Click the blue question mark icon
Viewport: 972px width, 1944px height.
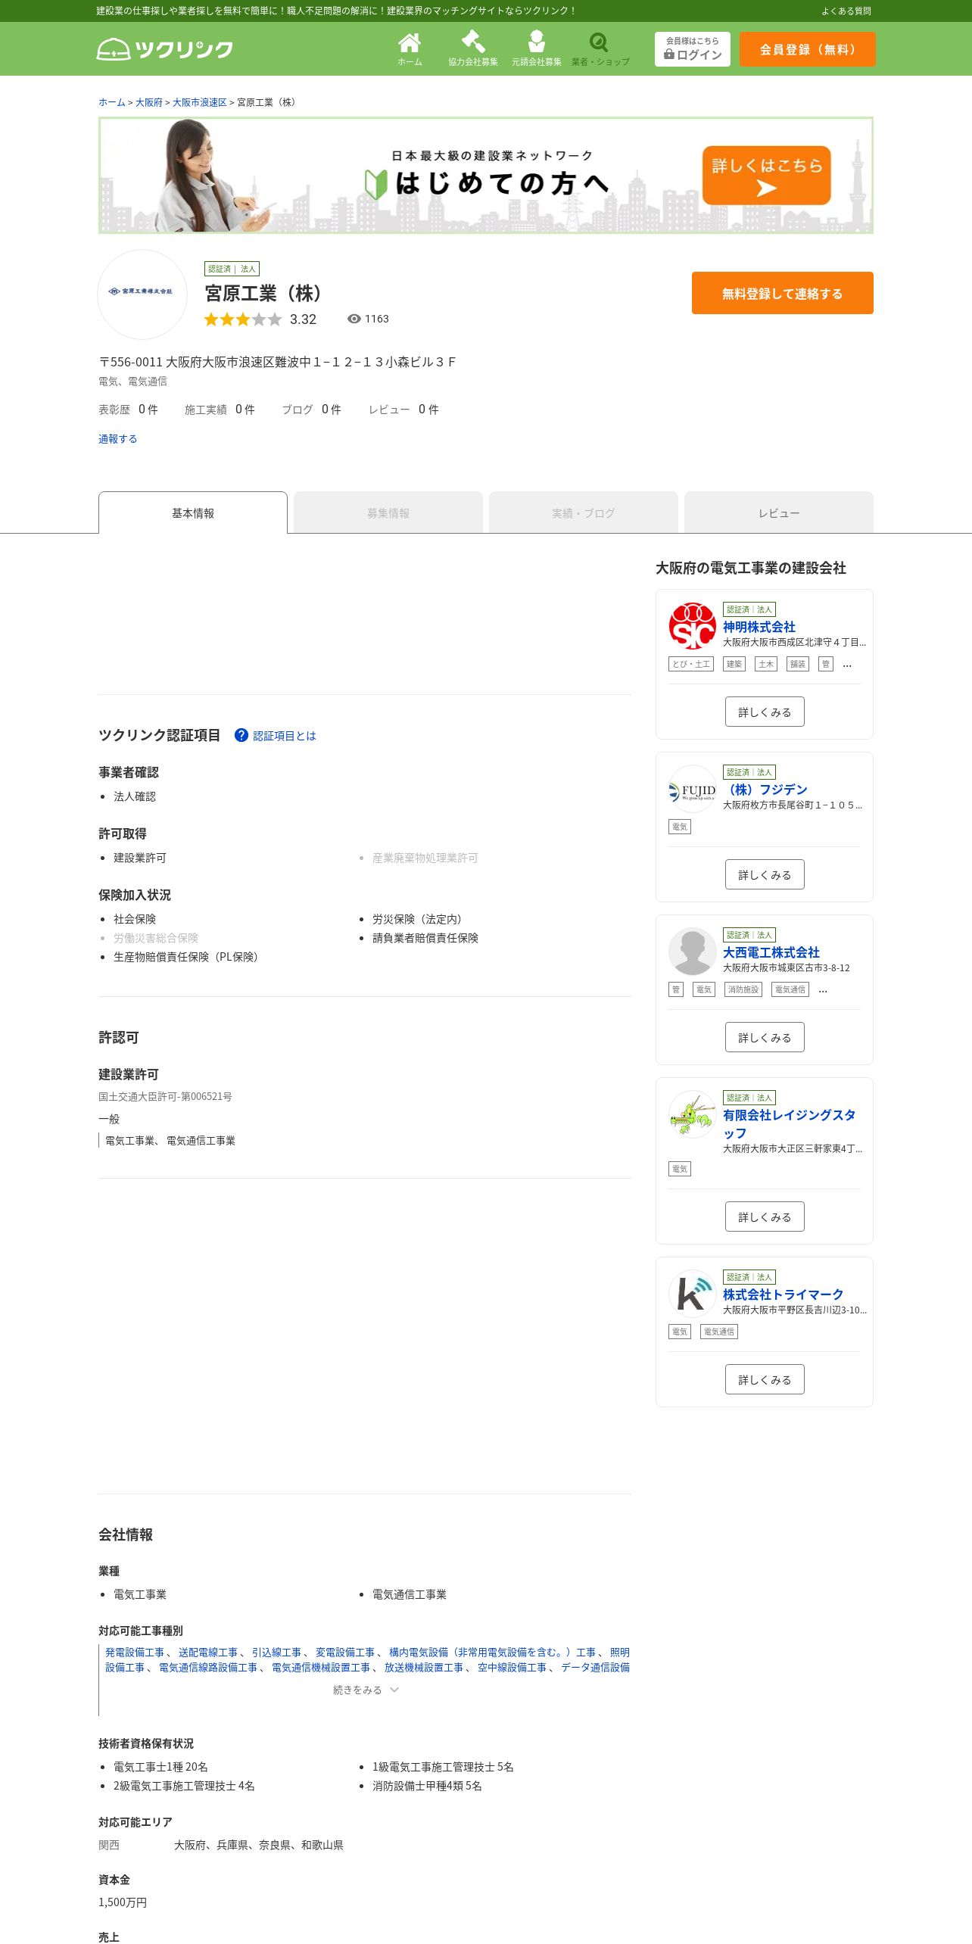(x=241, y=735)
